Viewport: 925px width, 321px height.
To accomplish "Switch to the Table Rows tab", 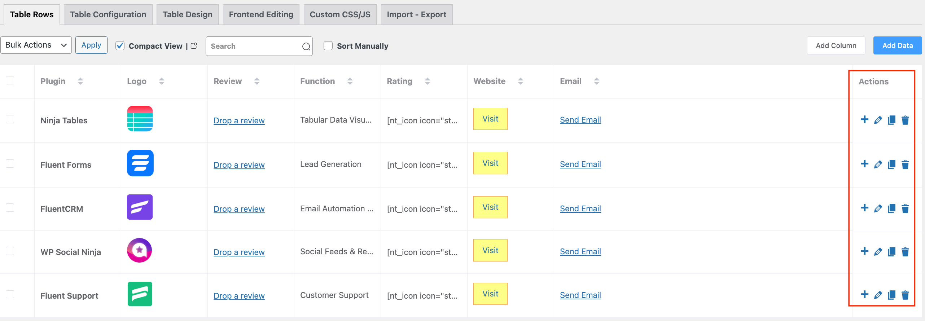I will coord(32,14).
